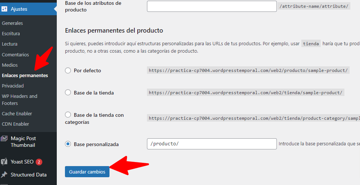Click the tienda/sample-product URL text
360x185 pixels.
click(245, 93)
